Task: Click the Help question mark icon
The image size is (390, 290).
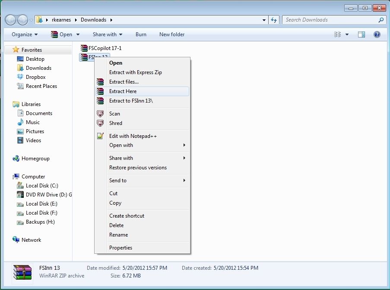Action: 377,34
